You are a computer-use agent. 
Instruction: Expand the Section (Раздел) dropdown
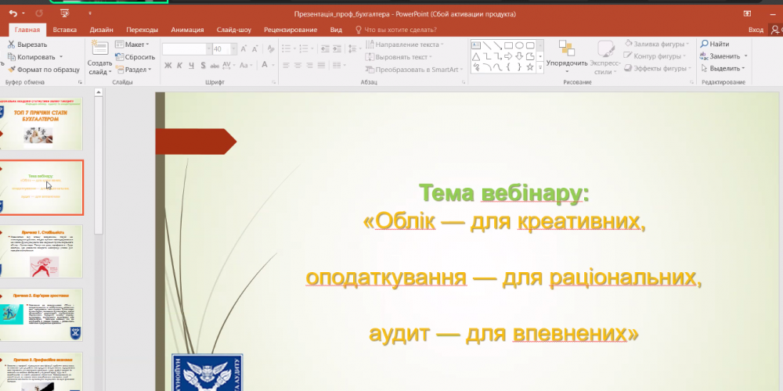tap(135, 69)
